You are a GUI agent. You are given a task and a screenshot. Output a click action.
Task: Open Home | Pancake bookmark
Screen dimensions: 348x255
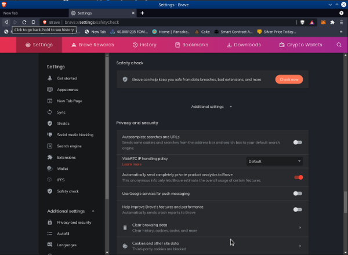coord(171,32)
